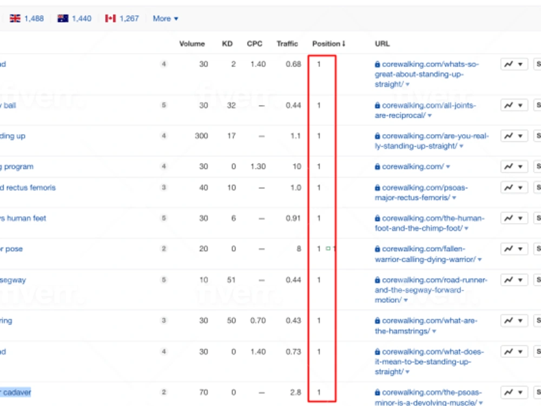This screenshot has height=406, width=541.
Task: Expand URL dropdown arrow for the-human-foot-and-the-chimp-foot
Action: 466,228
